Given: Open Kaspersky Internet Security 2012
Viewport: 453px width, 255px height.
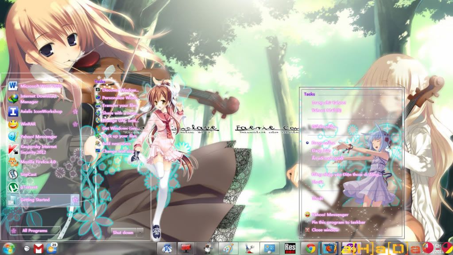Looking at the screenshot, I should coord(38,149).
